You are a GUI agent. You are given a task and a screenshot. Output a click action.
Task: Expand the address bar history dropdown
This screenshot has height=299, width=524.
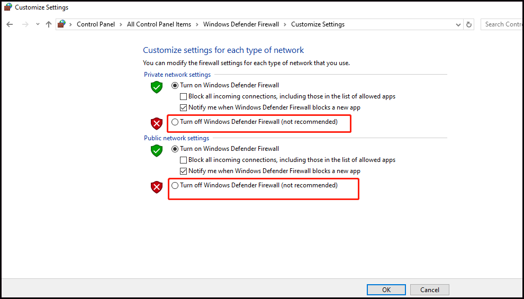pyautogui.click(x=458, y=24)
